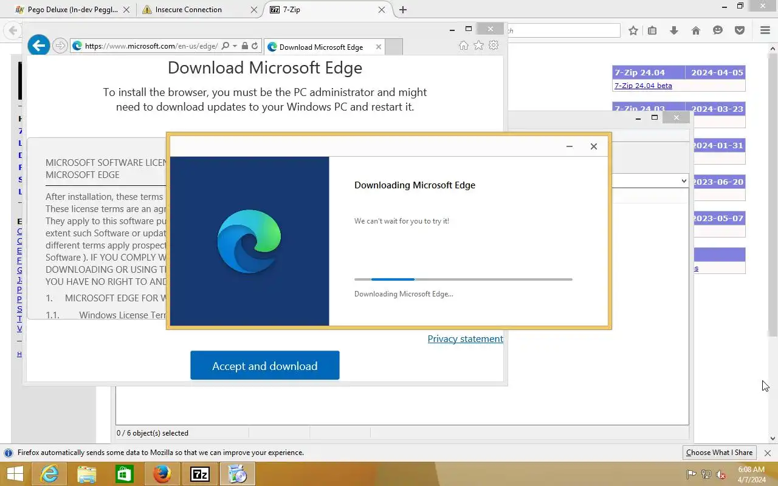Bookmark this page with Firefox star icon
This screenshot has height=486, width=778.
pos(633,30)
